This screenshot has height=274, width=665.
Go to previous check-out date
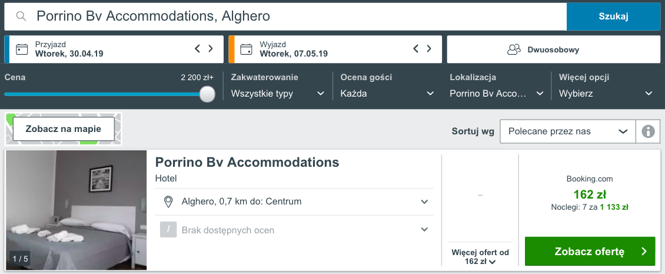tap(416, 49)
